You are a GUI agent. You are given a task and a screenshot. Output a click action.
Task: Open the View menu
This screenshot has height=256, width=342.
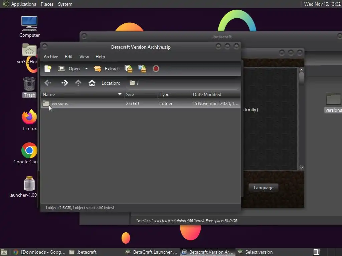(x=84, y=57)
